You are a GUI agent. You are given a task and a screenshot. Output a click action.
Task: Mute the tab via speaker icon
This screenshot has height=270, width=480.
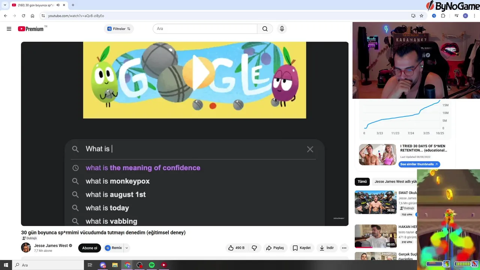[x=58, y=5]
